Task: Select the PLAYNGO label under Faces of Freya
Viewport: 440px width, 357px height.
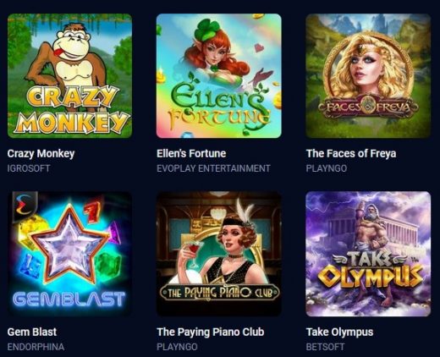Action: pos(327,168)
